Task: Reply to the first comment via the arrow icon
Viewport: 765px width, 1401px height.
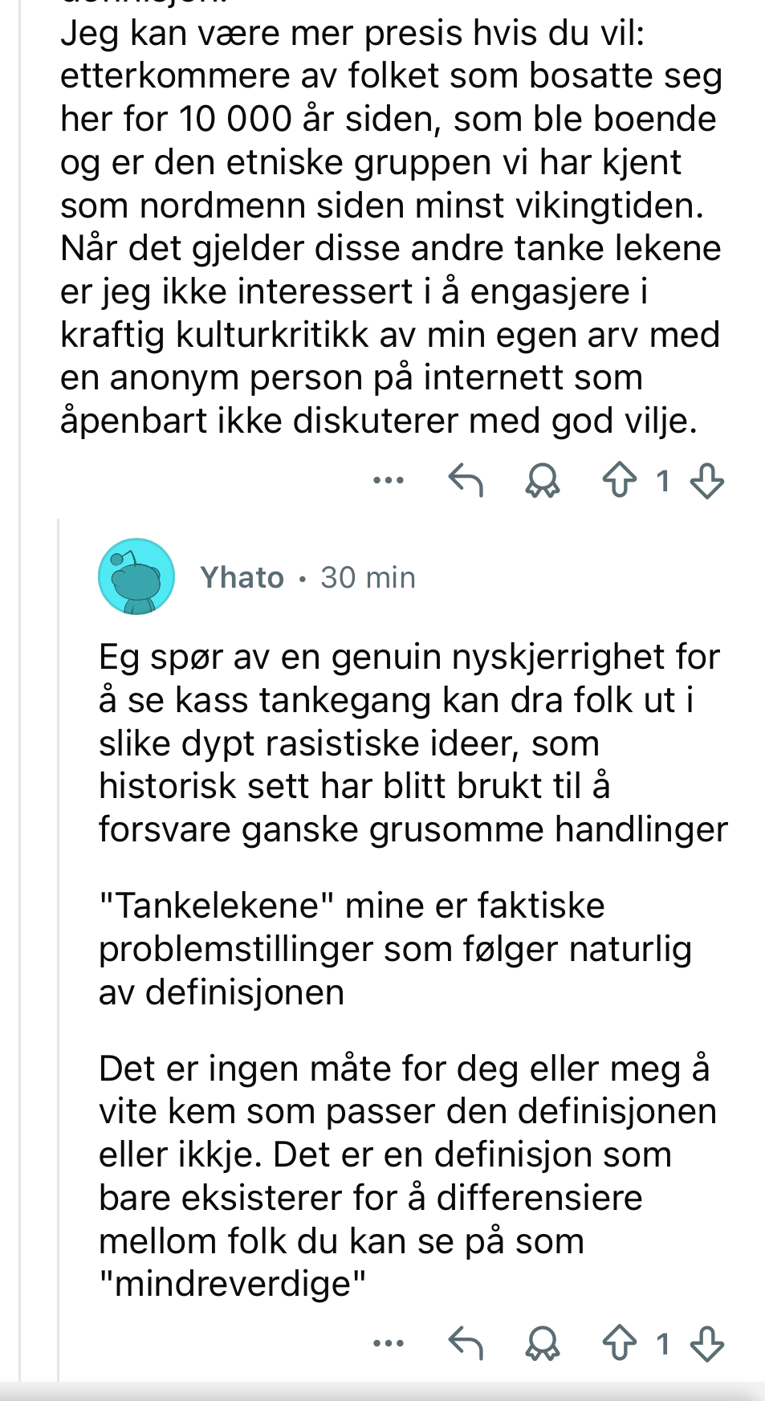Action: [466, 480]
